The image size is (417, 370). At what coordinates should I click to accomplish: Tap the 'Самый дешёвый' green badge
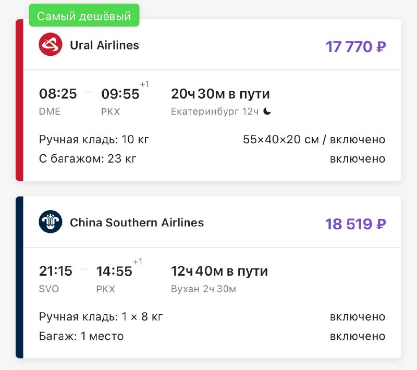coord(84,16)
